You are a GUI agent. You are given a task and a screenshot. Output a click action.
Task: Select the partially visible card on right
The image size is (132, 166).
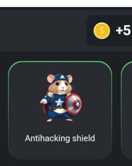[x=126, y=110]
